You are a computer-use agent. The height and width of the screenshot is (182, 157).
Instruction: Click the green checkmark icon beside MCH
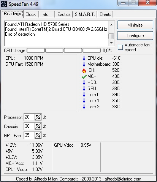click(x=84, y=76)
